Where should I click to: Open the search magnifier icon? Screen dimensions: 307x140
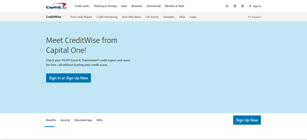(x=227, y=6)
